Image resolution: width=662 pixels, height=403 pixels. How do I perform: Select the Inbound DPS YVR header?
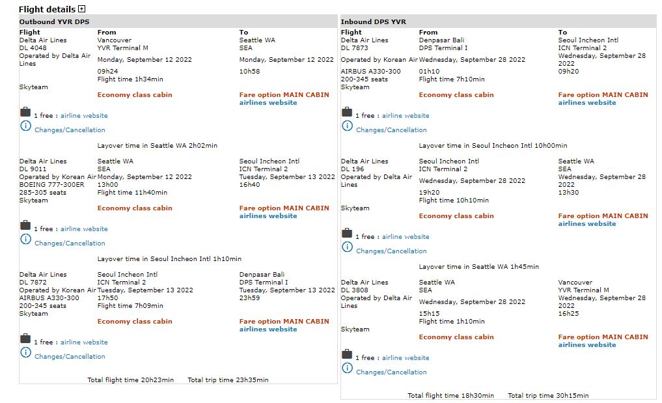tap(373, 21)
